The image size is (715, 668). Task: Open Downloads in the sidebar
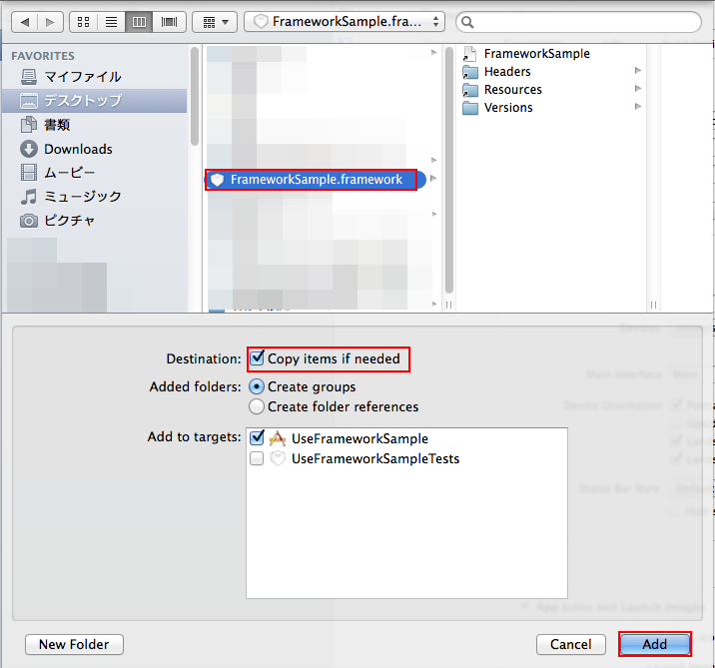95,149
